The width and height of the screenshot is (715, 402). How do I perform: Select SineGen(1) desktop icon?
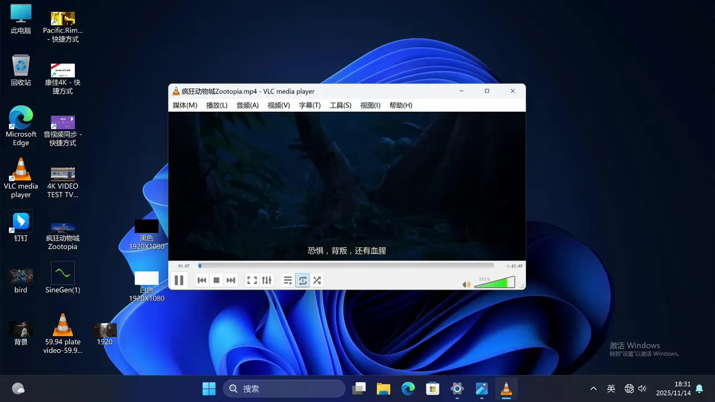[x=63, y=278]
